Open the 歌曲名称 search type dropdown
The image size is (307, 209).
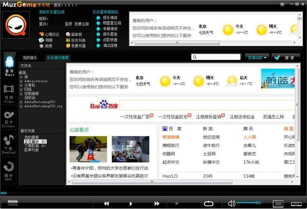click(x=257, y=58)
